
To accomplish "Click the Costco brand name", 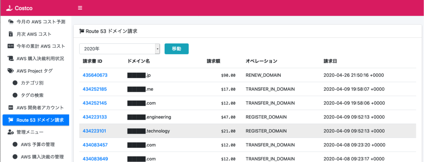I will point(24,8).
